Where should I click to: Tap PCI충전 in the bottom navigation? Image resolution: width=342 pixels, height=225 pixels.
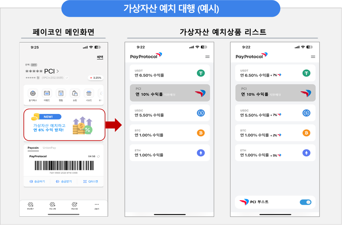[x=31, y=206]
